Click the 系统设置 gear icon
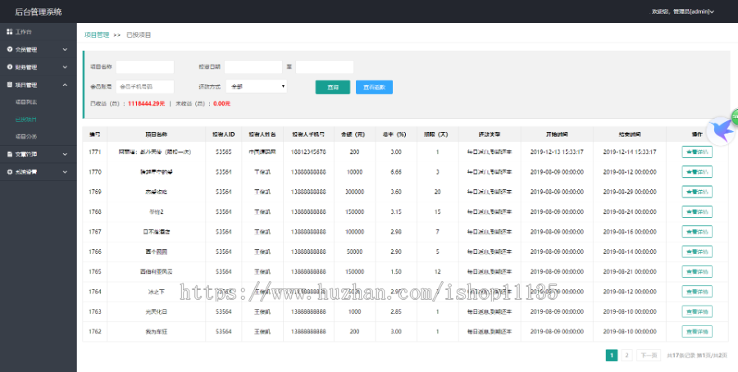The height and width of the screenshot is (372, 738). pos(9,171)
